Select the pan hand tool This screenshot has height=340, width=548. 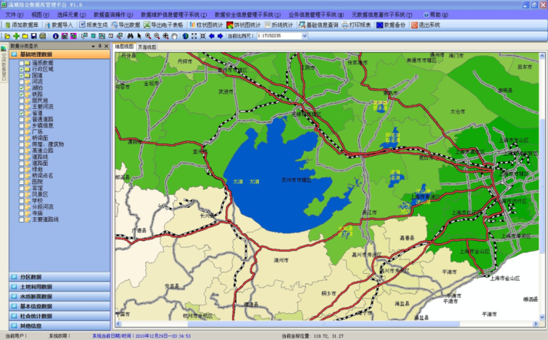[174, 35]
